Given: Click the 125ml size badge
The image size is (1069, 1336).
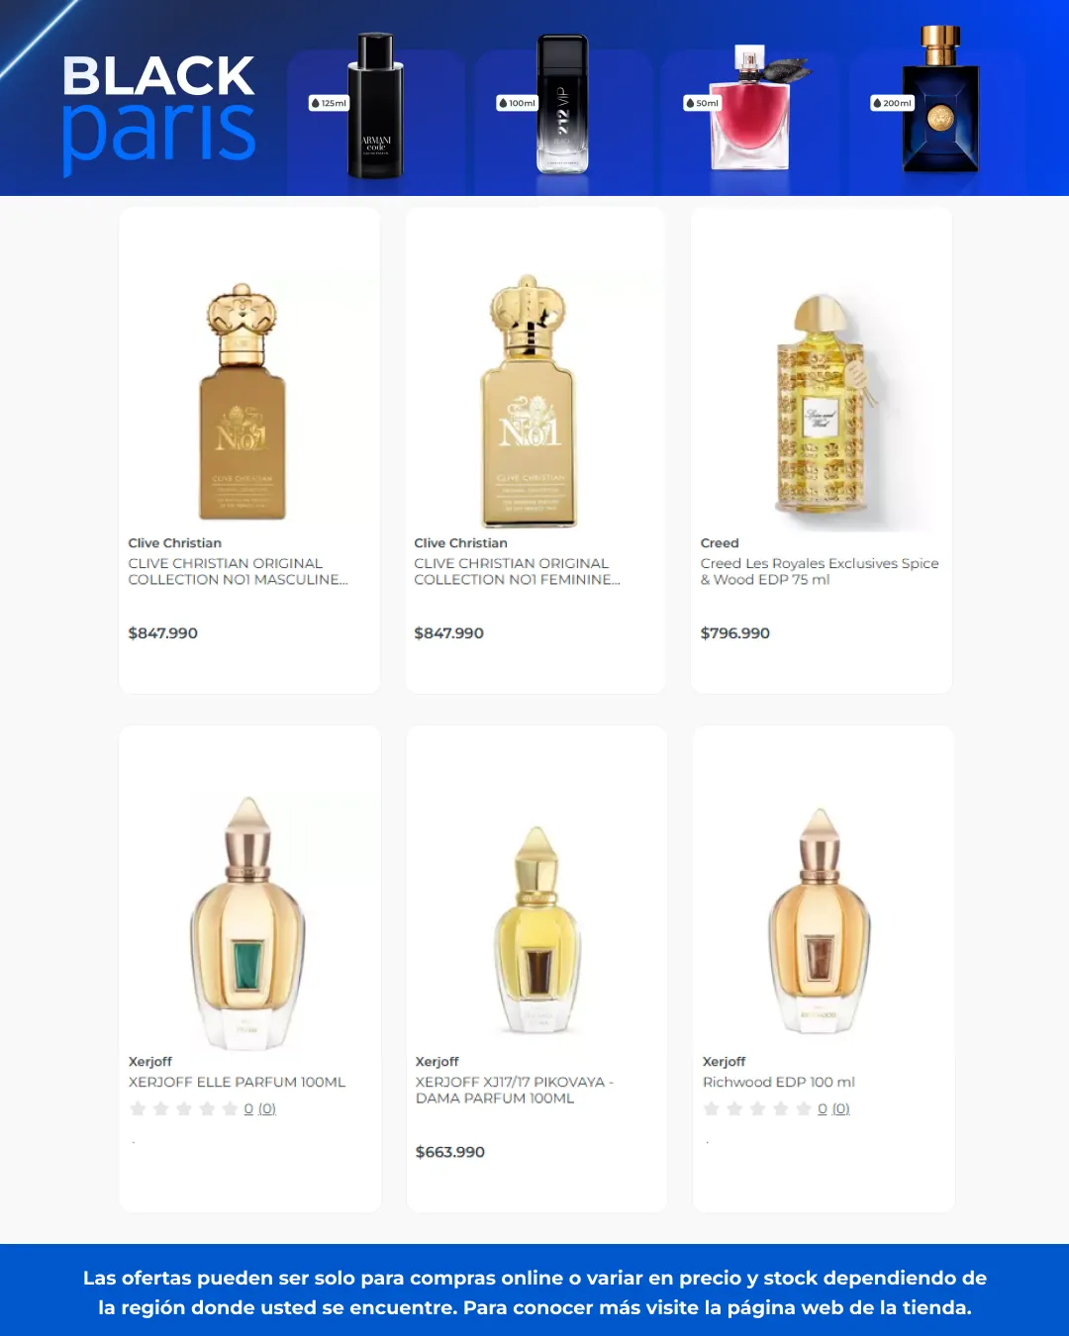Looking at the screenshot, I should click(330, 103).
